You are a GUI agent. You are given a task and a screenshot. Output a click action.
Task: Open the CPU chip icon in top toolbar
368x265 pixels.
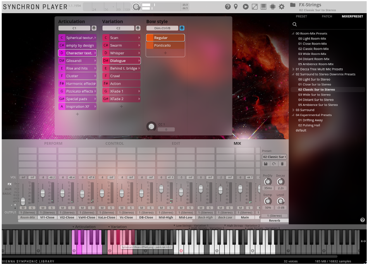(272, 7)
